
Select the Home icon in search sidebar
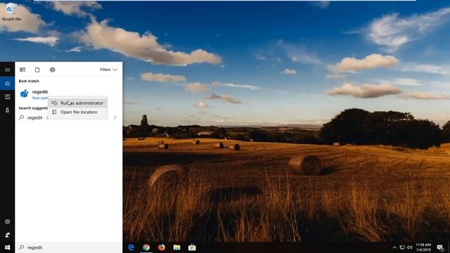point(8,84)
